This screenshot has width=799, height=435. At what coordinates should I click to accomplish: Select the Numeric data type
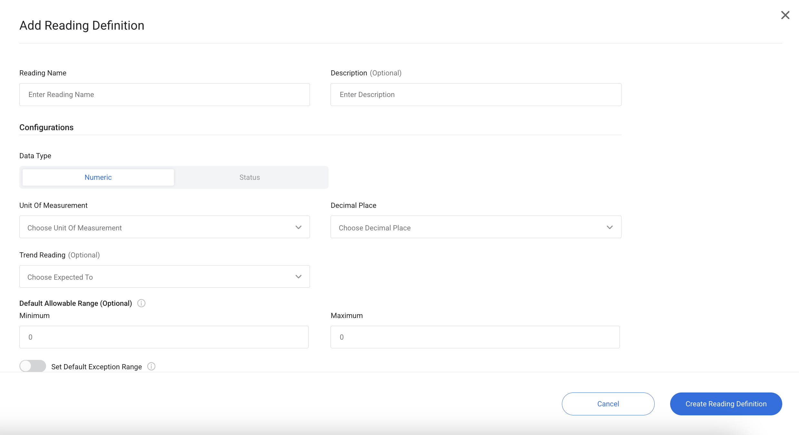tap(98, 177)
